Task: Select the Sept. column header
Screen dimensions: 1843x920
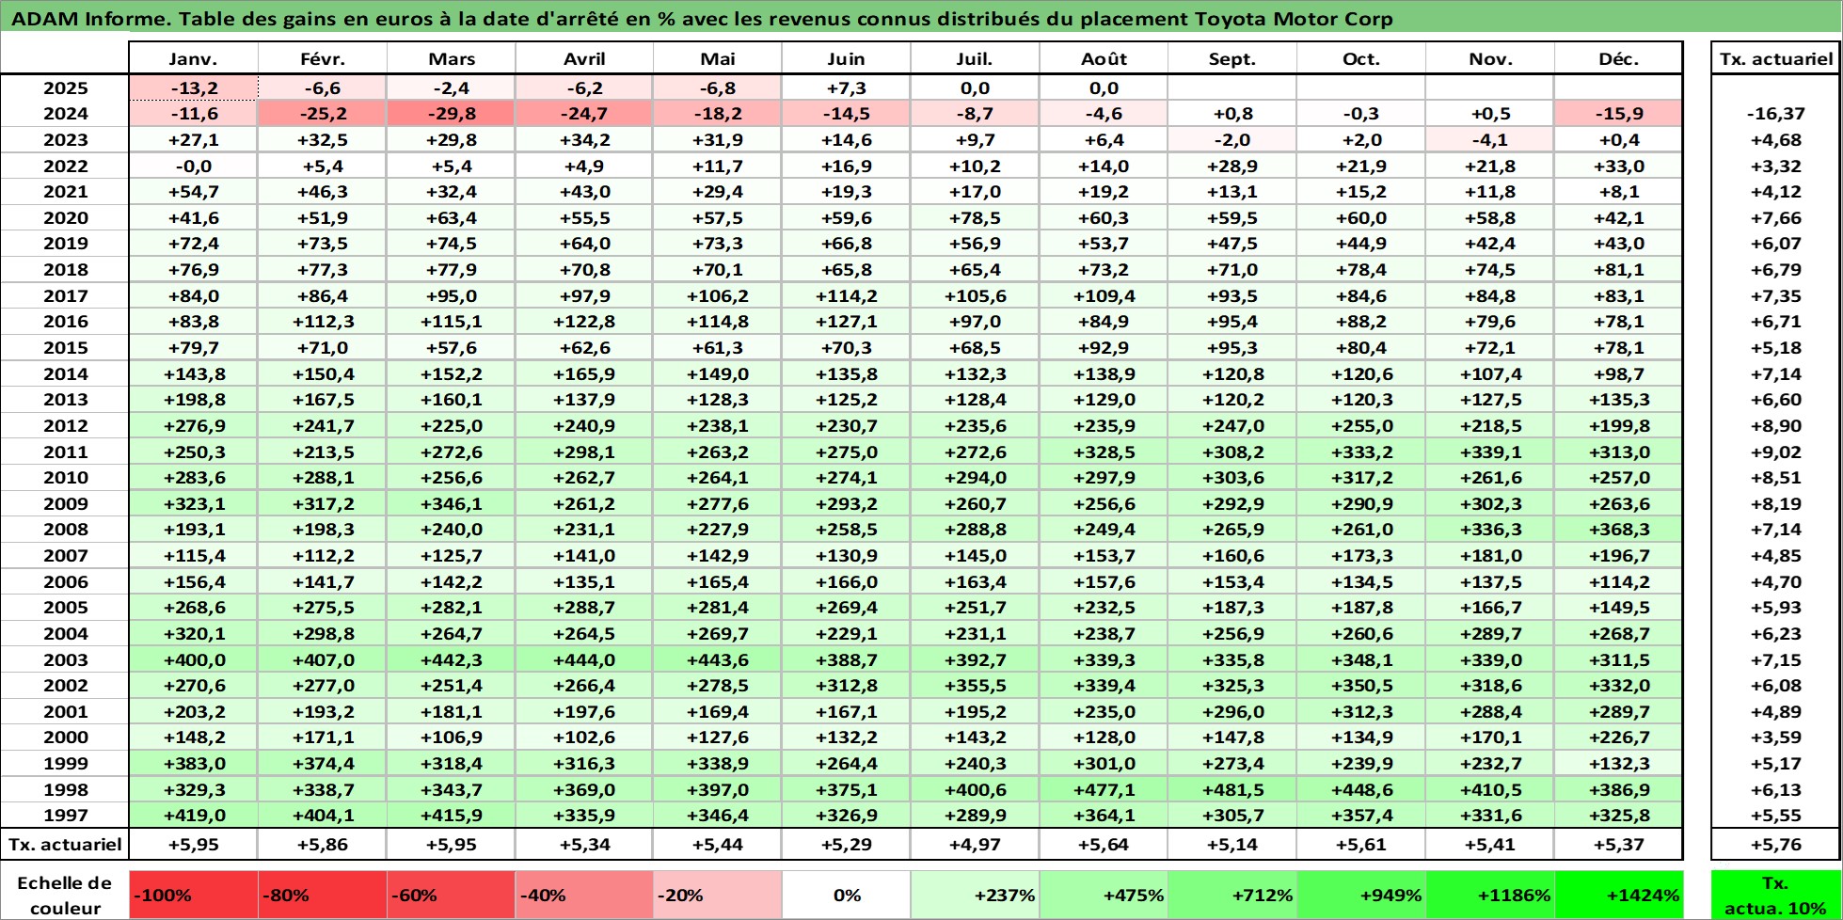Action: [1232, 58]
